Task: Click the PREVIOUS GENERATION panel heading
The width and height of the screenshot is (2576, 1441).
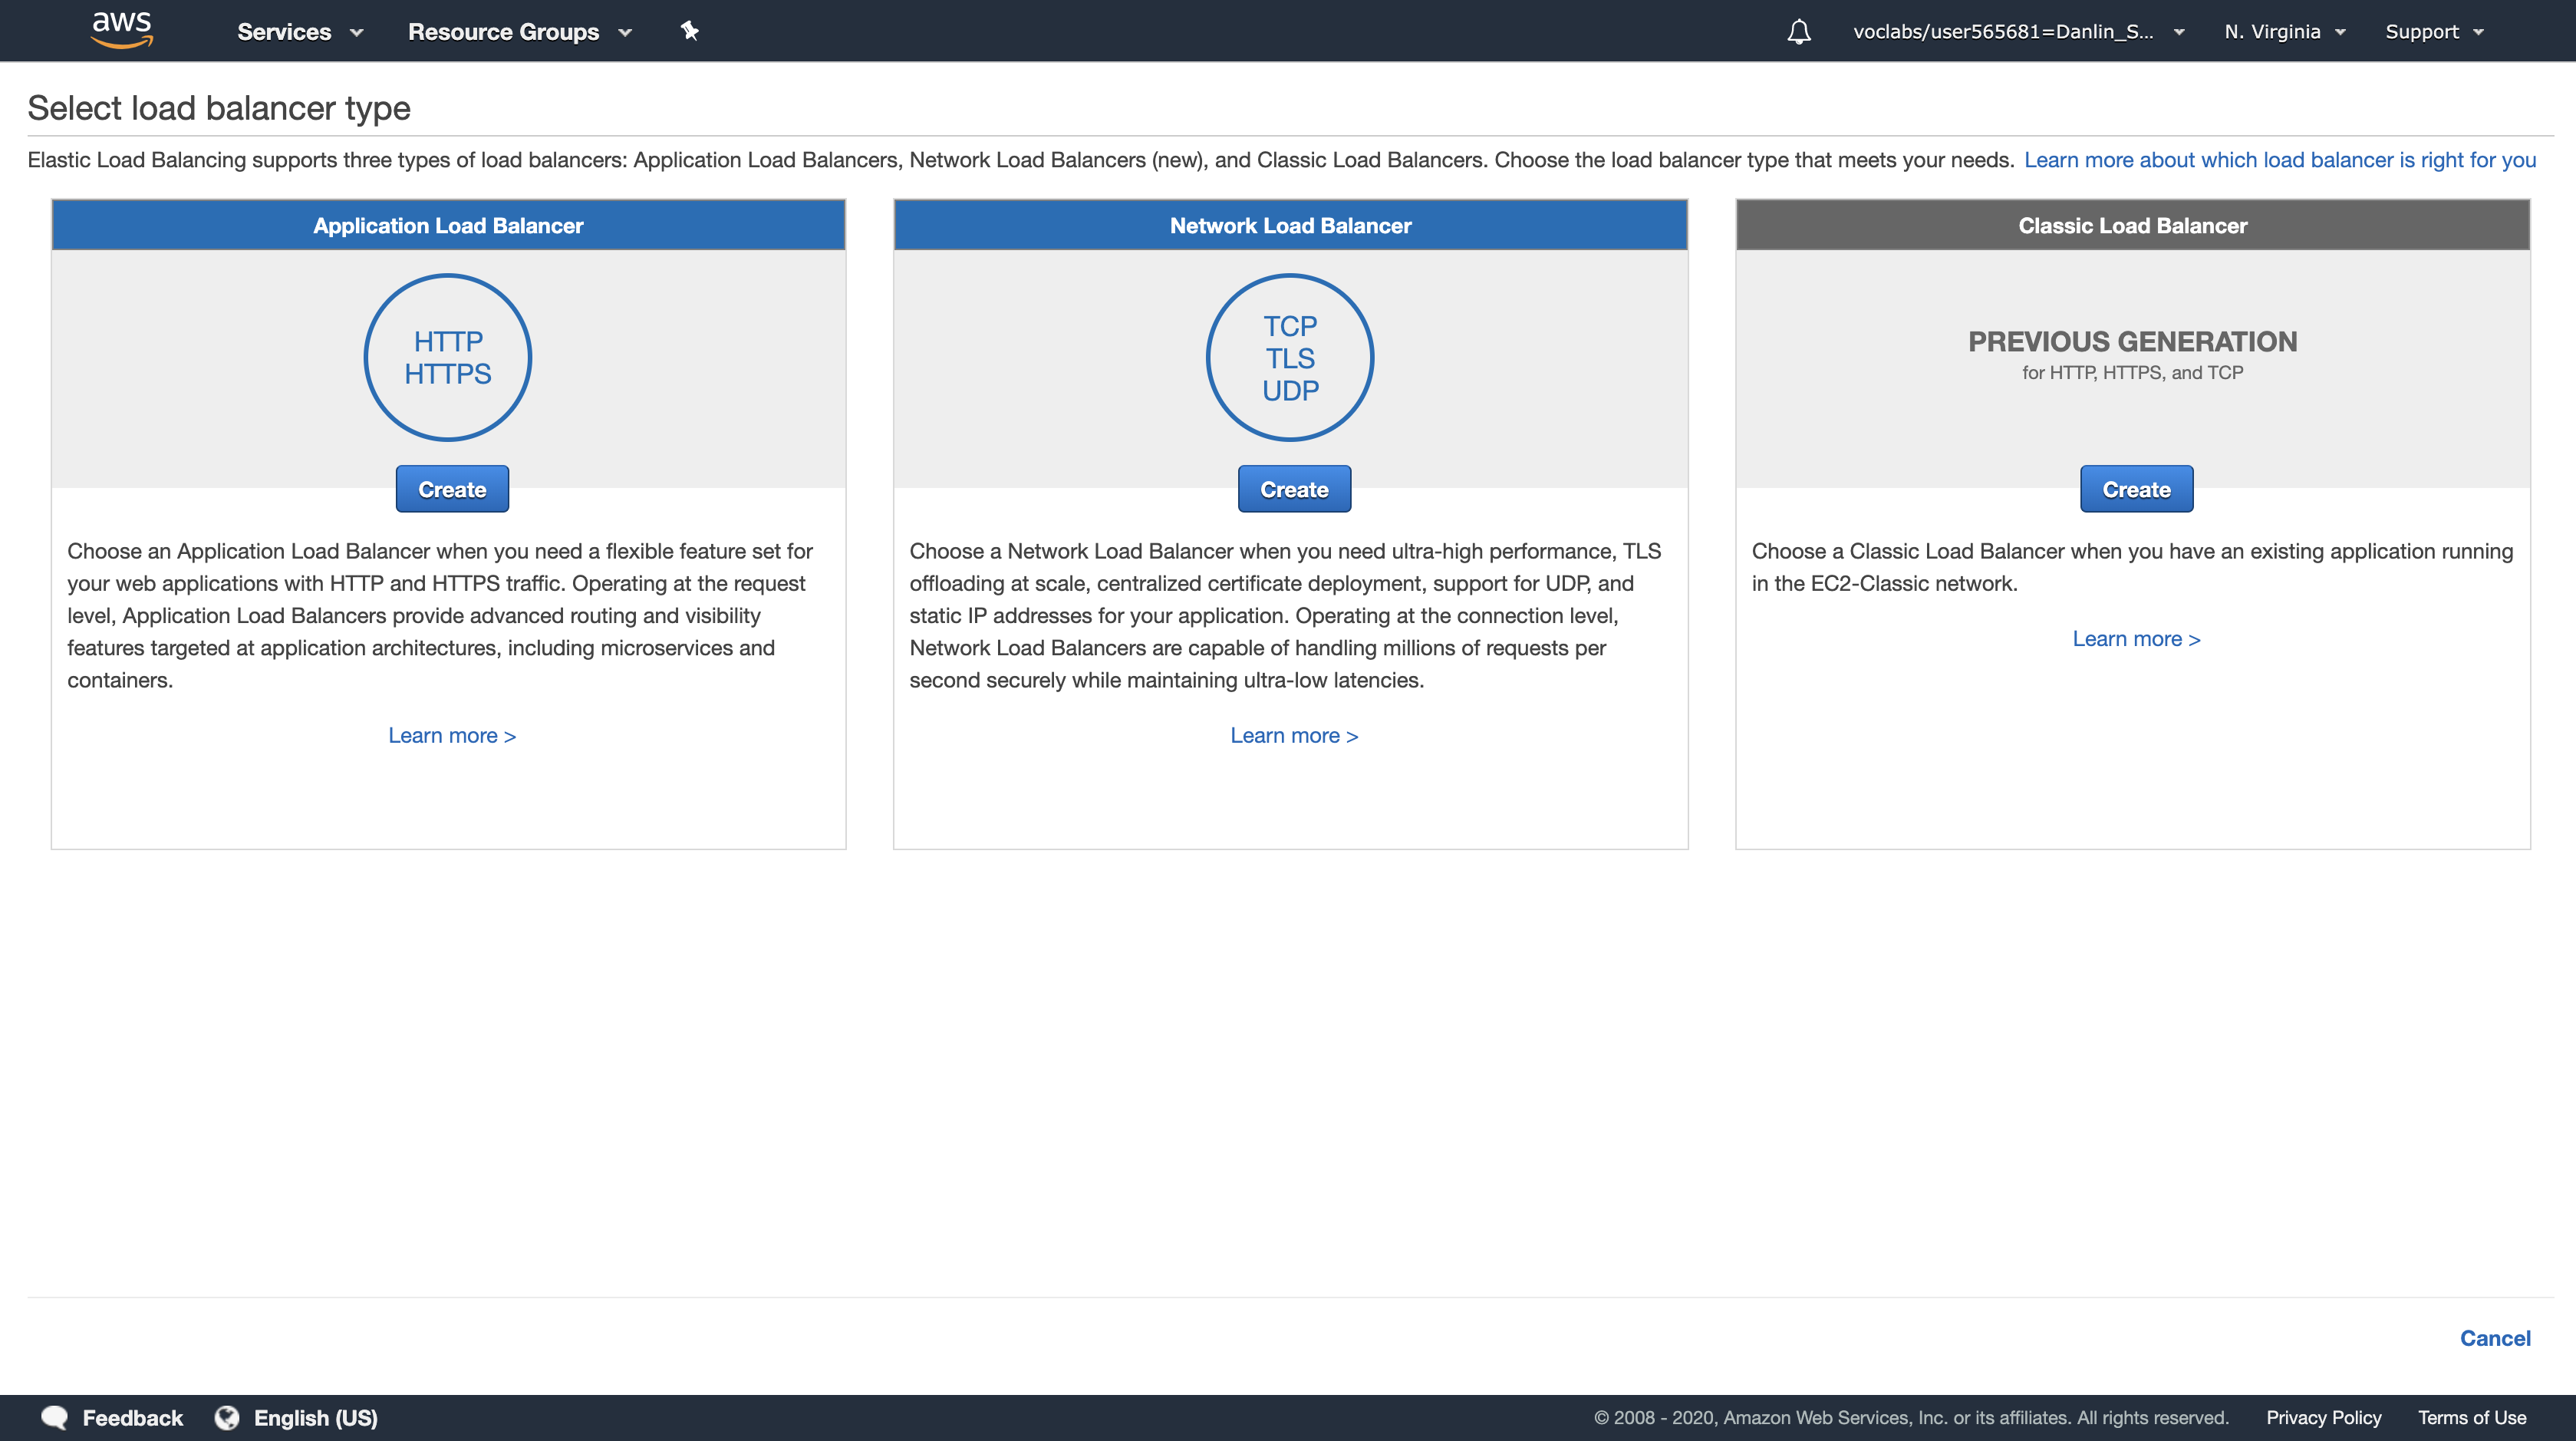Action: [2132, 342]
